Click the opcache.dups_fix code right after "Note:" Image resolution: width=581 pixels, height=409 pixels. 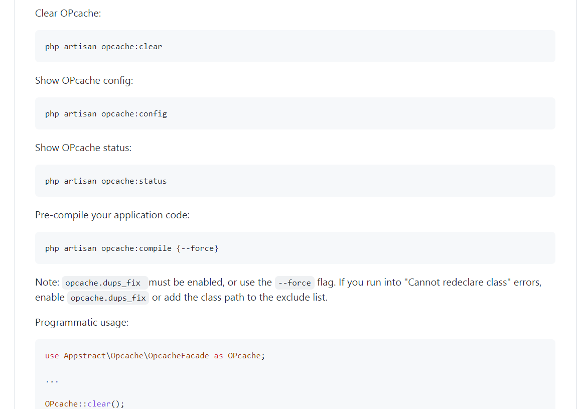pyautogui.click(x=103, y=283)
